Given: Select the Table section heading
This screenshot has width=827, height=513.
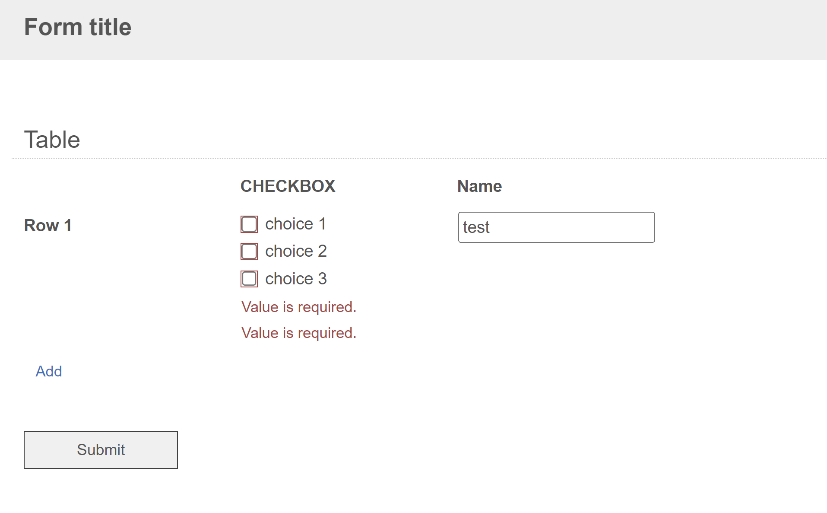Looking at the screenshot, I should pos(52,140).
